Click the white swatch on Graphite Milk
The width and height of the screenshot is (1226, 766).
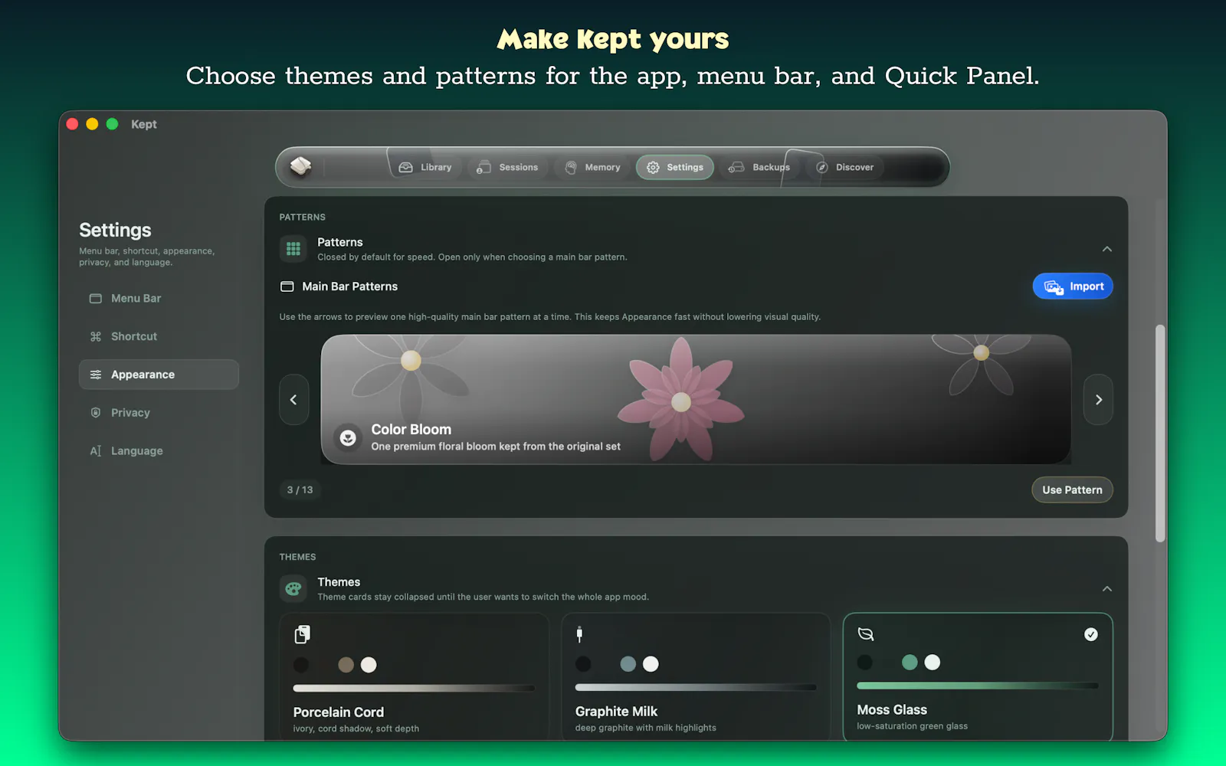(x=651, y=664)
